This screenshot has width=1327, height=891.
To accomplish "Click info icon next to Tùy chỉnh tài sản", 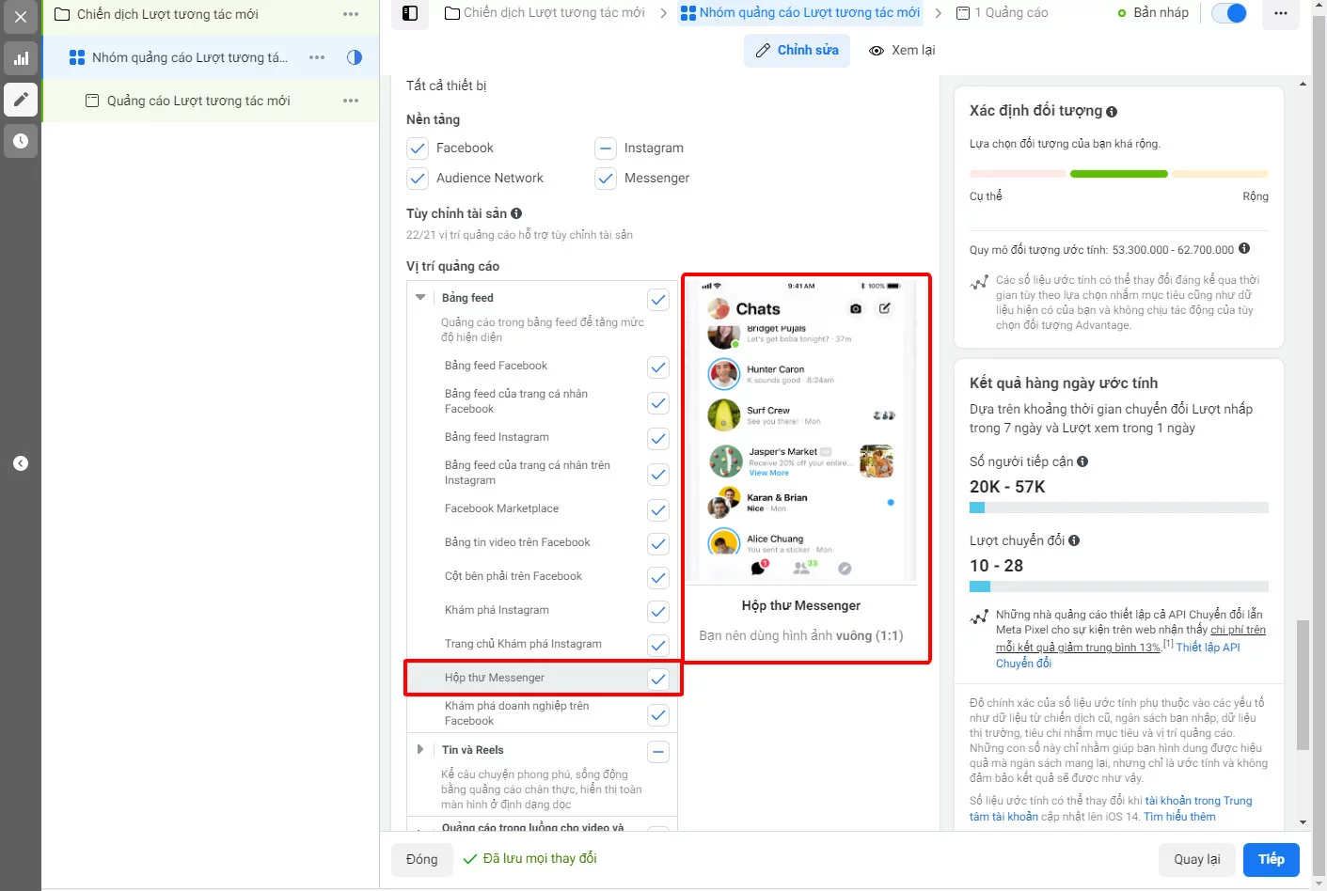I will pyautogui.click(x=516, y=213).
